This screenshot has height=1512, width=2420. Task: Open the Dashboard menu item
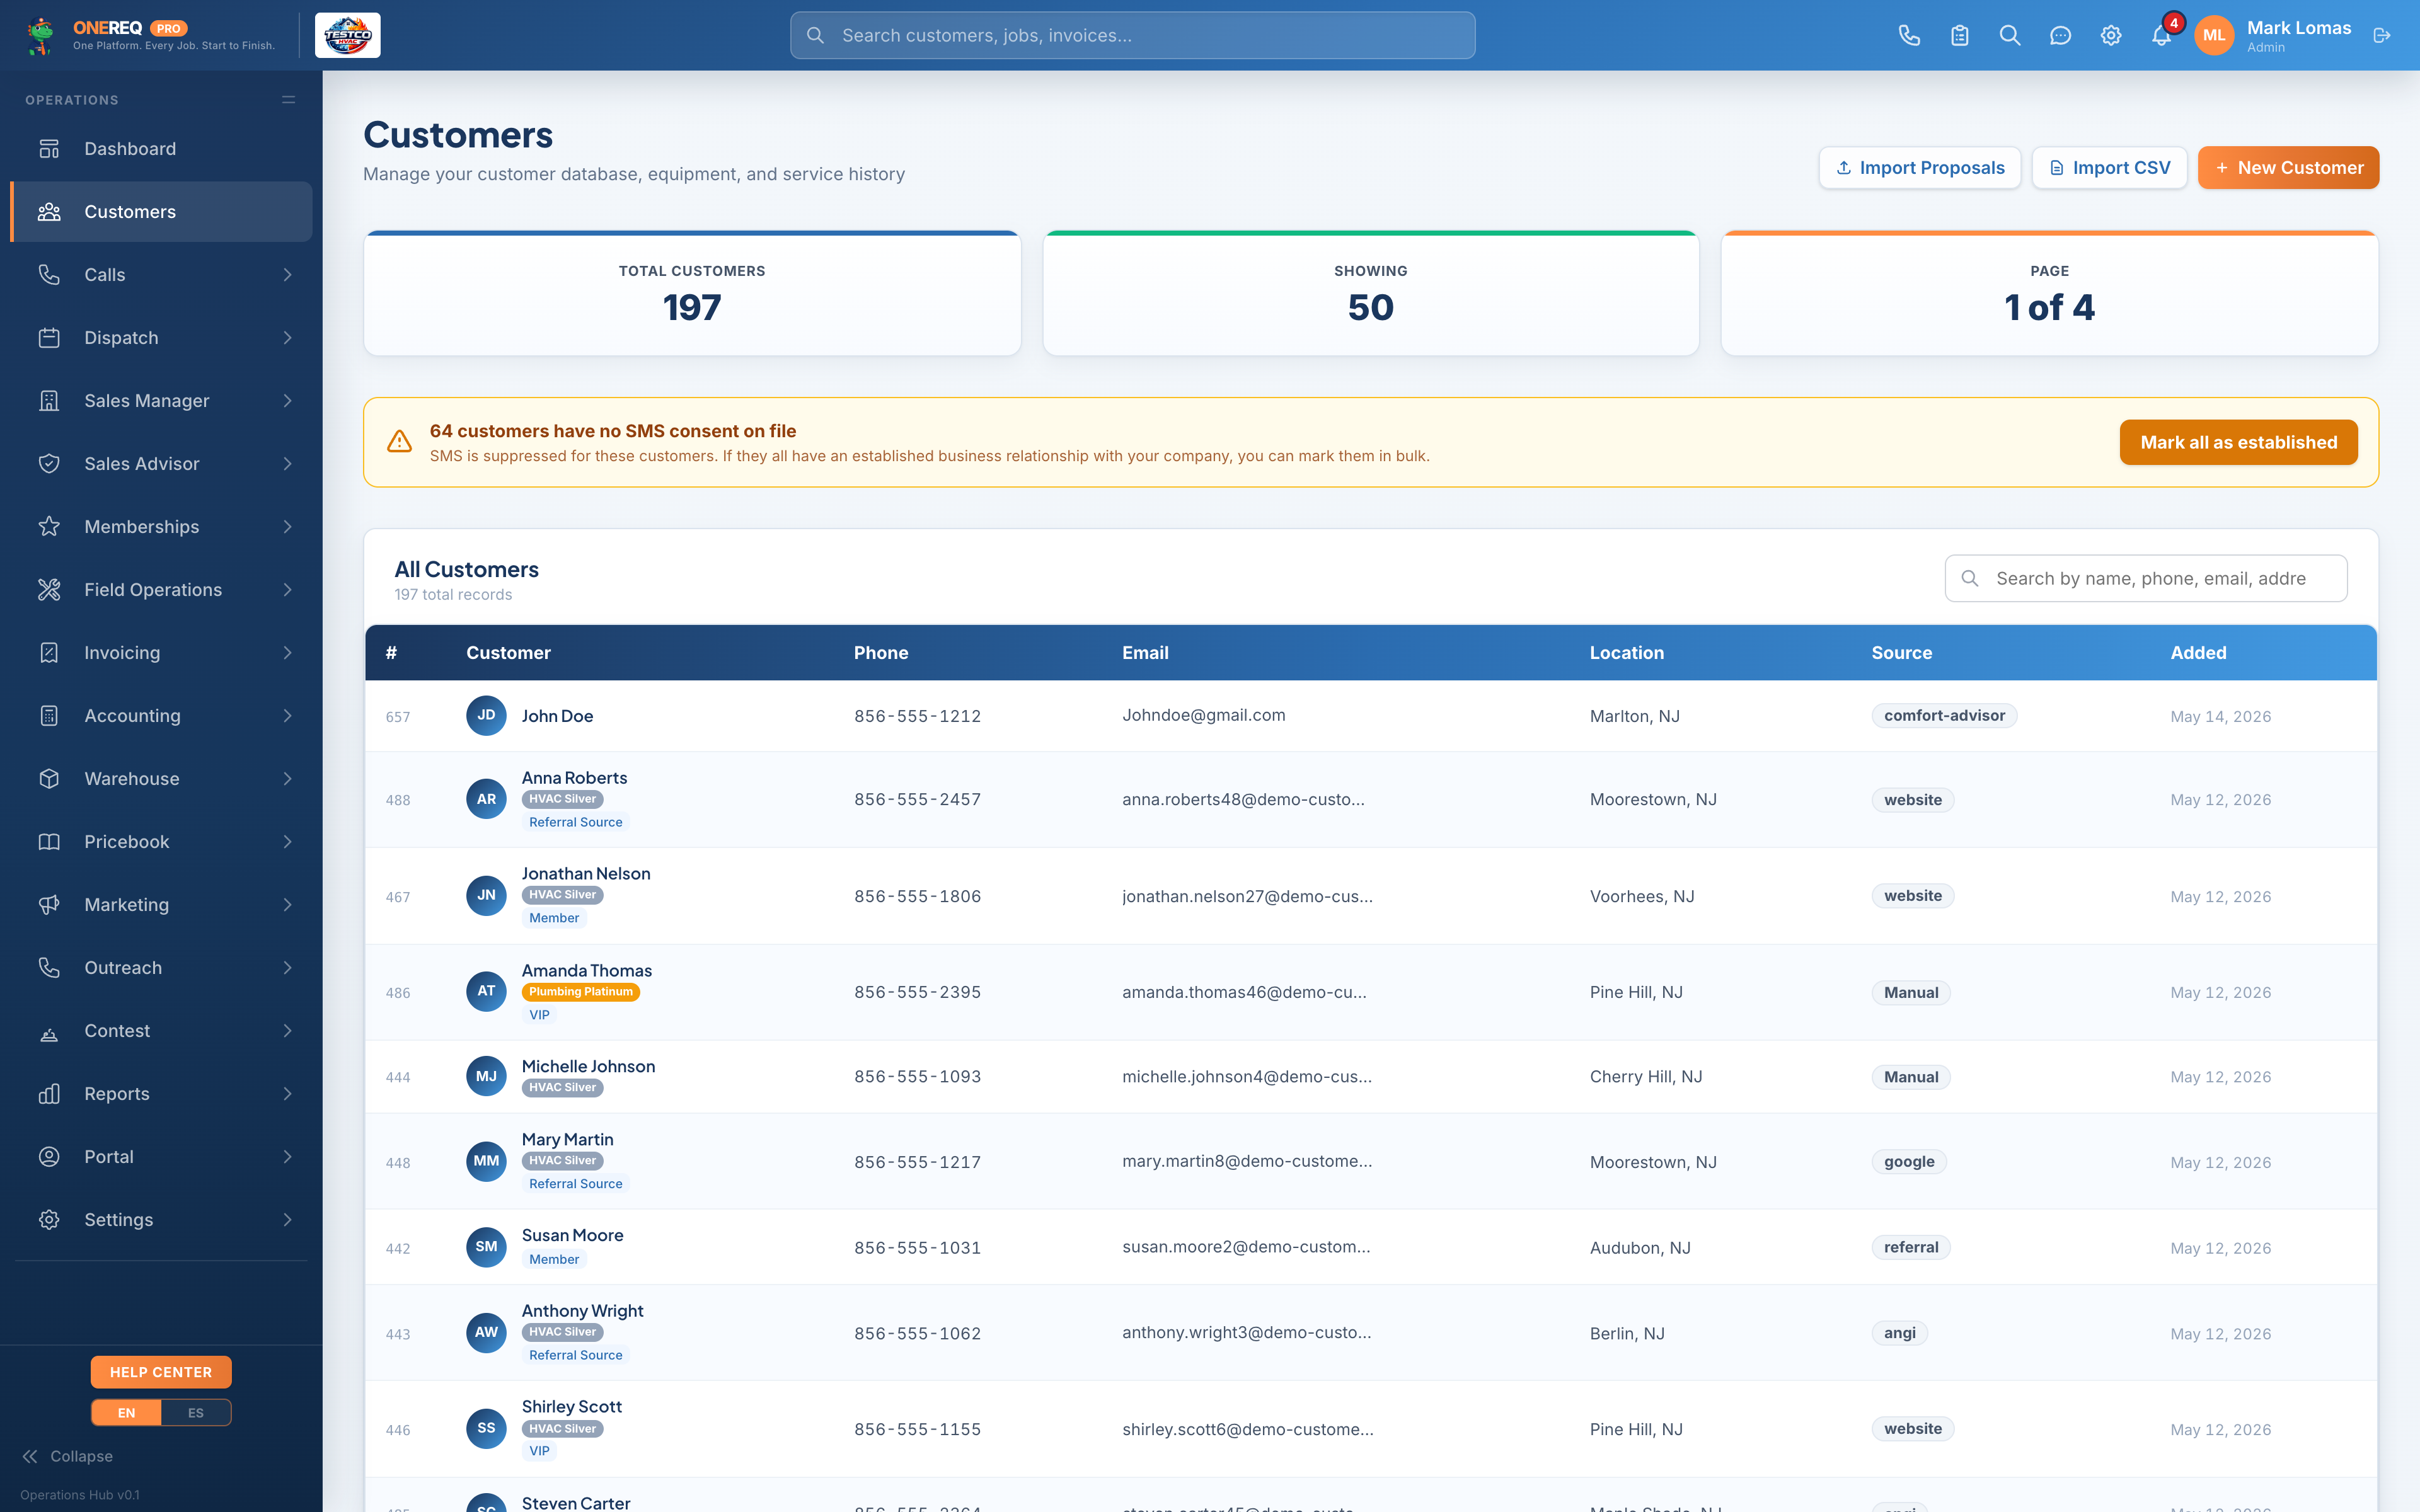[x=161, y=149]
